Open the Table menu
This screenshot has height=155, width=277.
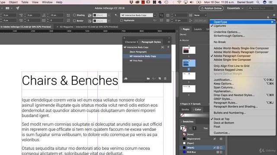click(x=25, y=2)
